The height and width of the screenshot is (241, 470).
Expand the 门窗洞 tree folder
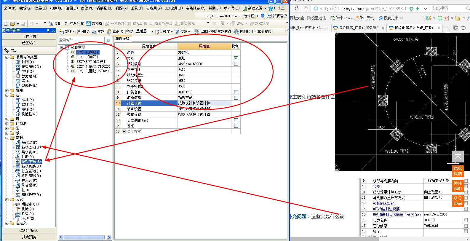click(7, 124)
